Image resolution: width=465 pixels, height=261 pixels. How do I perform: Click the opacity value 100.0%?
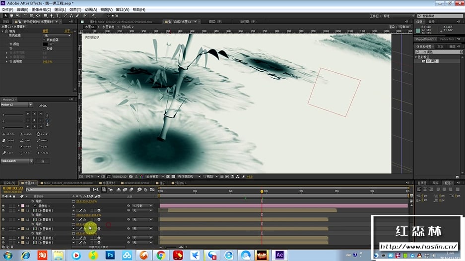point(48,61)
